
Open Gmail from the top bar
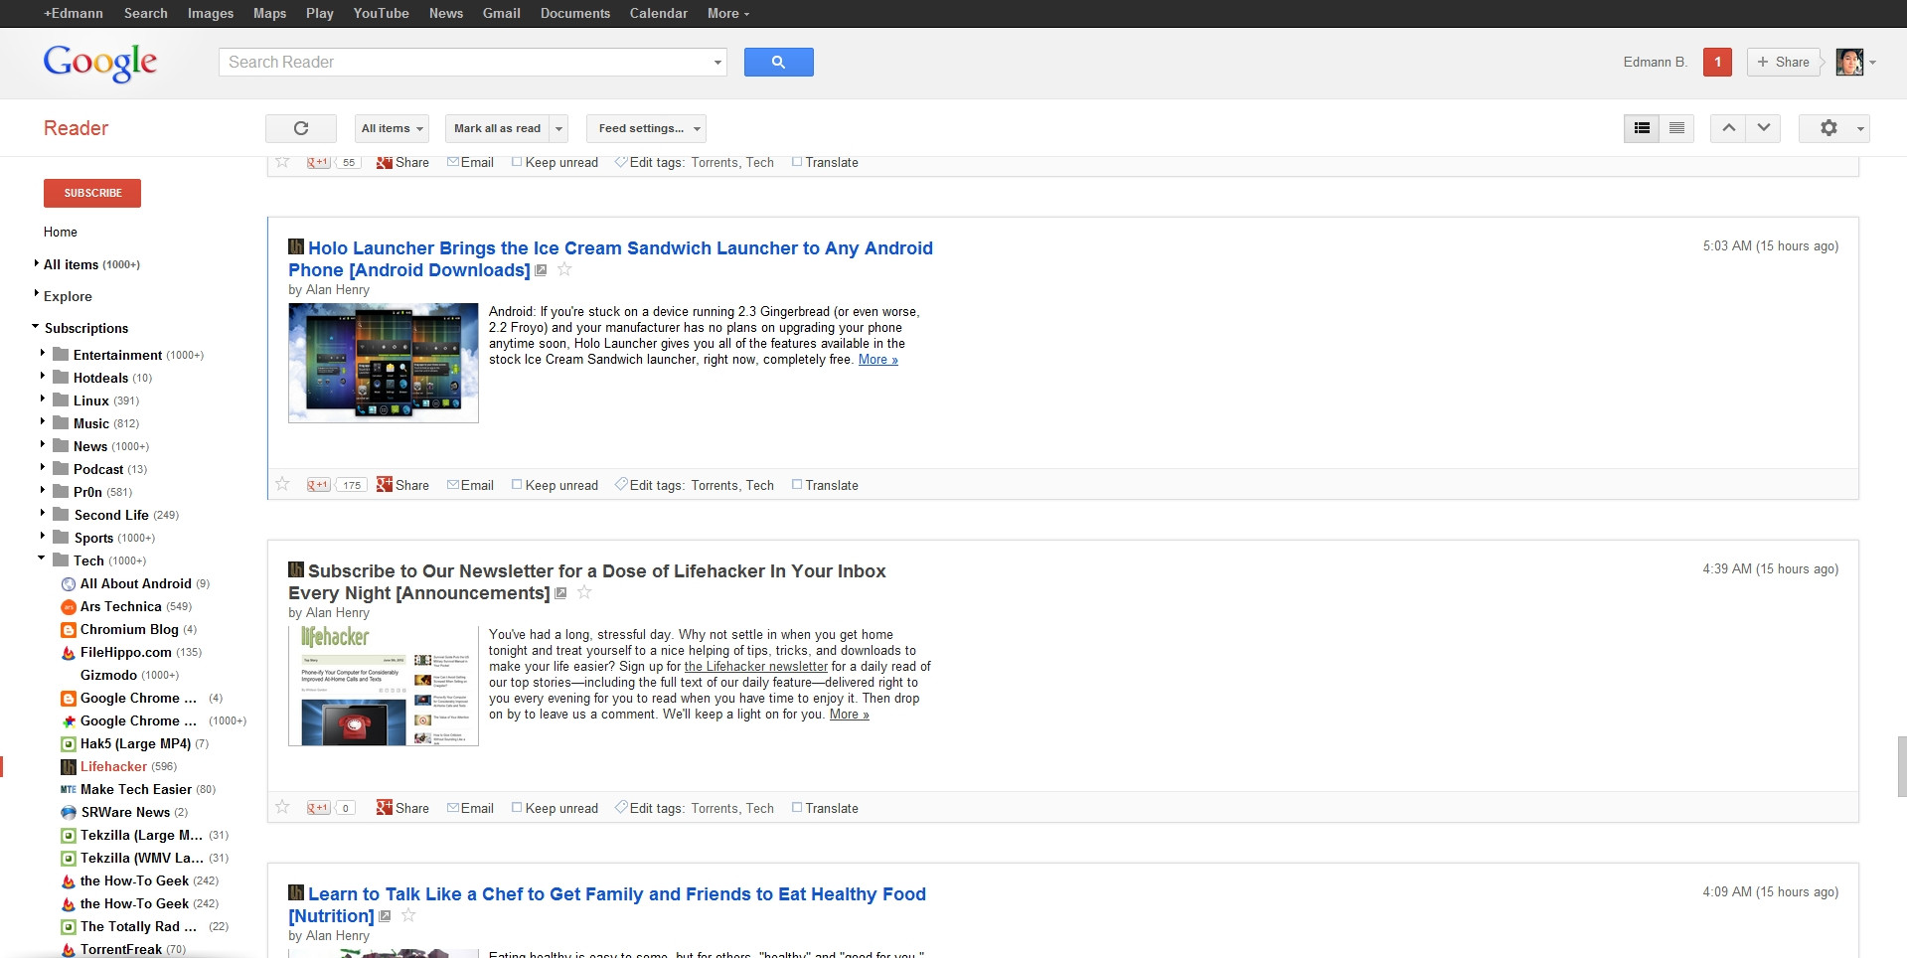[x=501, y=13]
